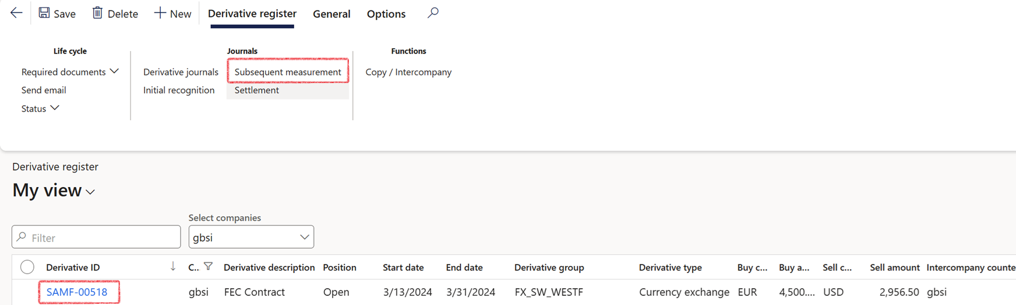Open the Derivative register tab
The image size is (1016, 305).
coord(252,14)
